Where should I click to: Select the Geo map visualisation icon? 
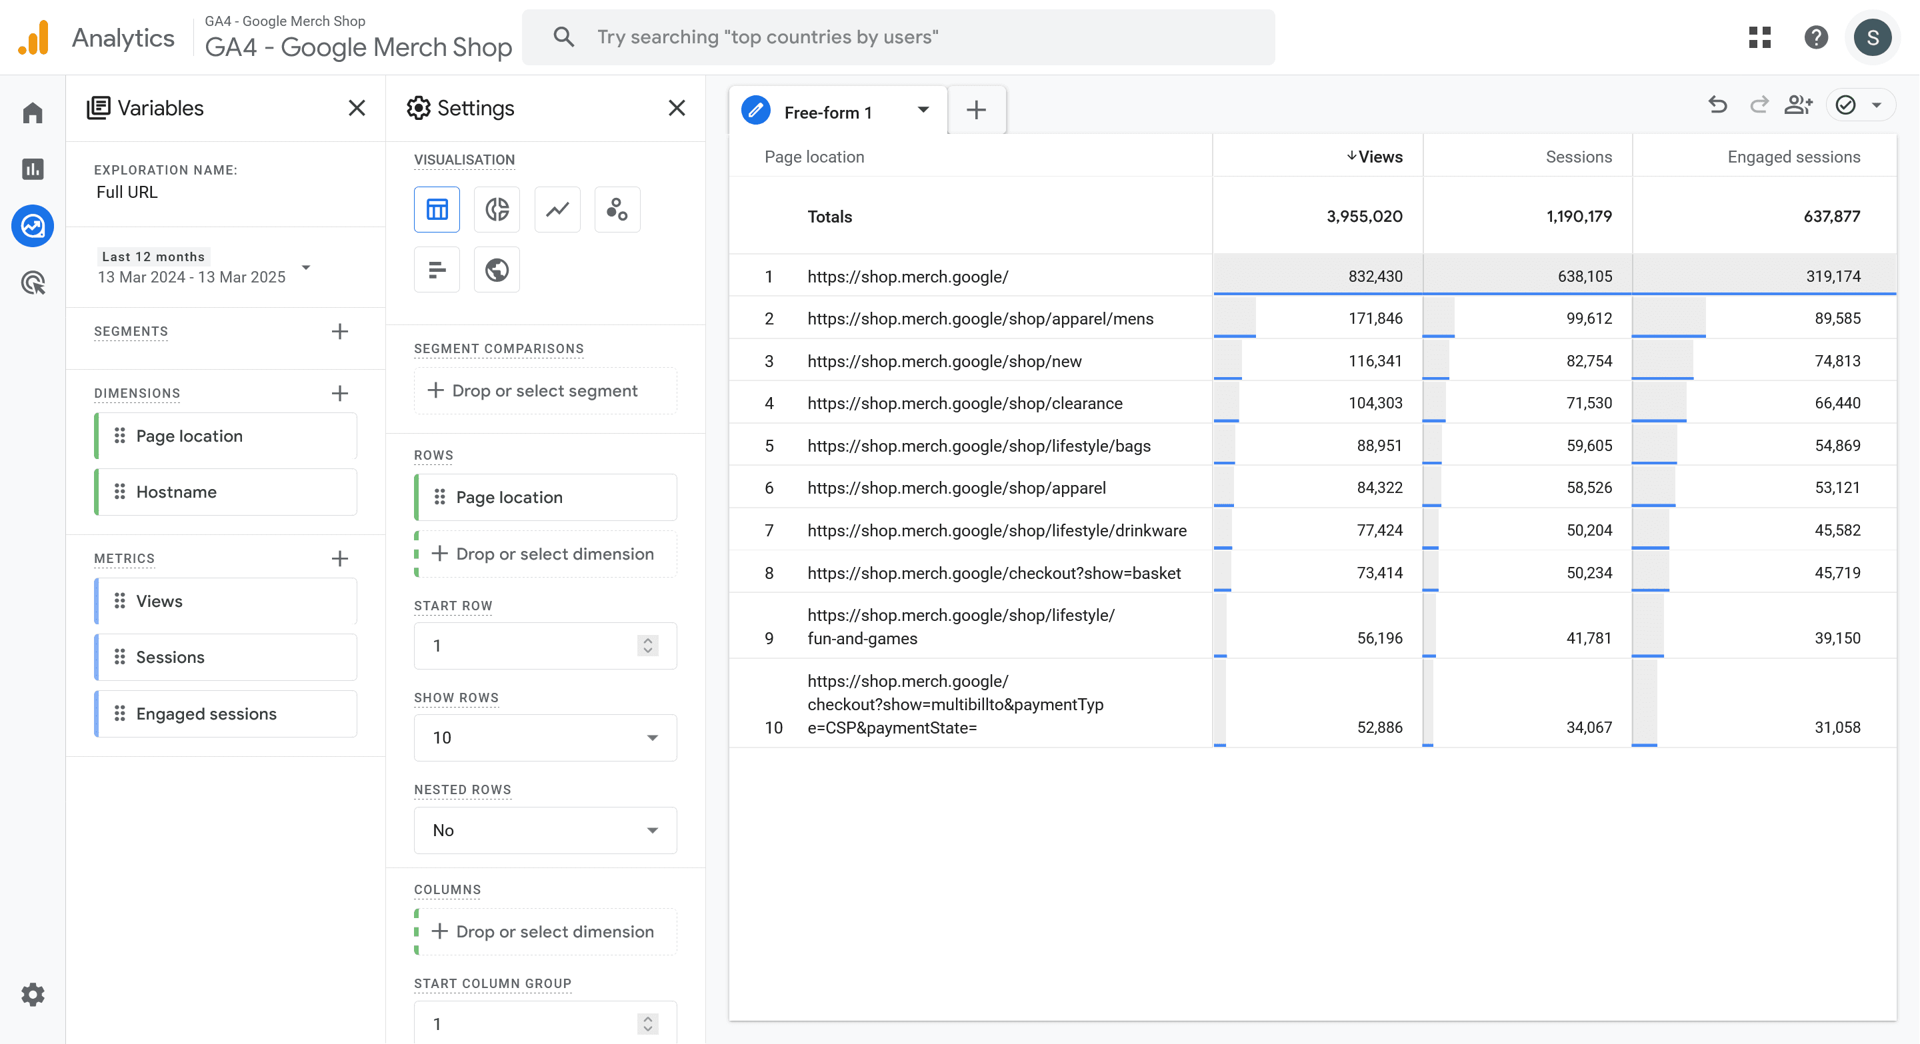tap(497, 270)
